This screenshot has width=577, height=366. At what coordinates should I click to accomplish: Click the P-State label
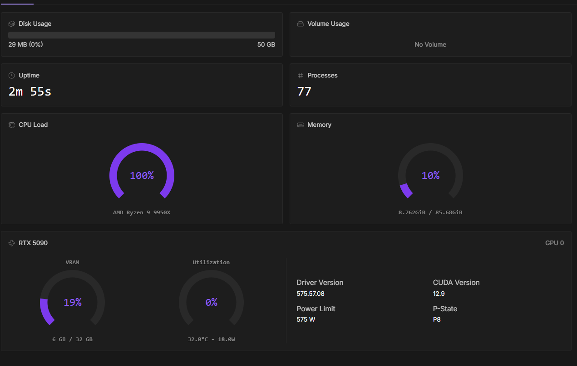pyautogui.click(x=445, y=309)
